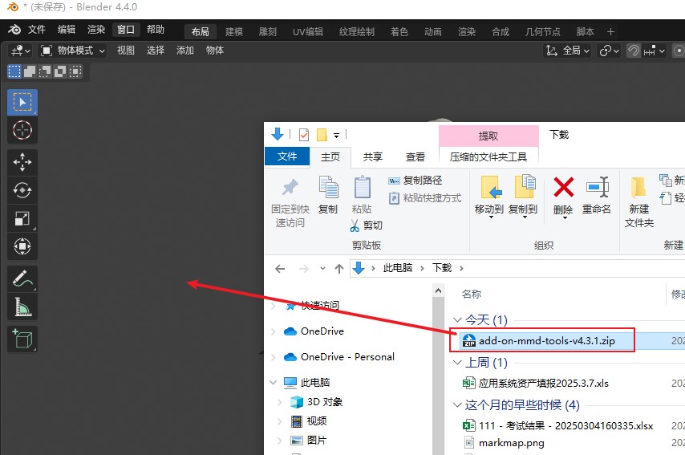Screen dimensions: 685x455
Task: Open Blender Edit menu
Action: click(x=67, y=29)
